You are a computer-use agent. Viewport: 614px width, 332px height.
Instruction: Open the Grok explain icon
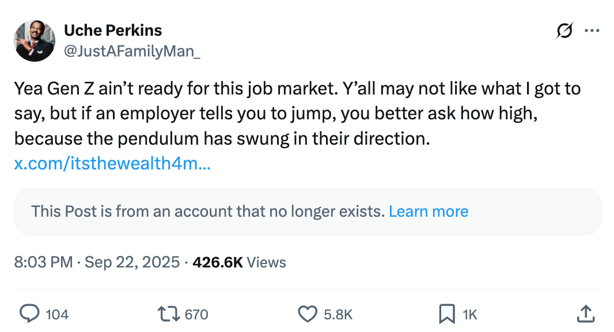click(564, 31)
